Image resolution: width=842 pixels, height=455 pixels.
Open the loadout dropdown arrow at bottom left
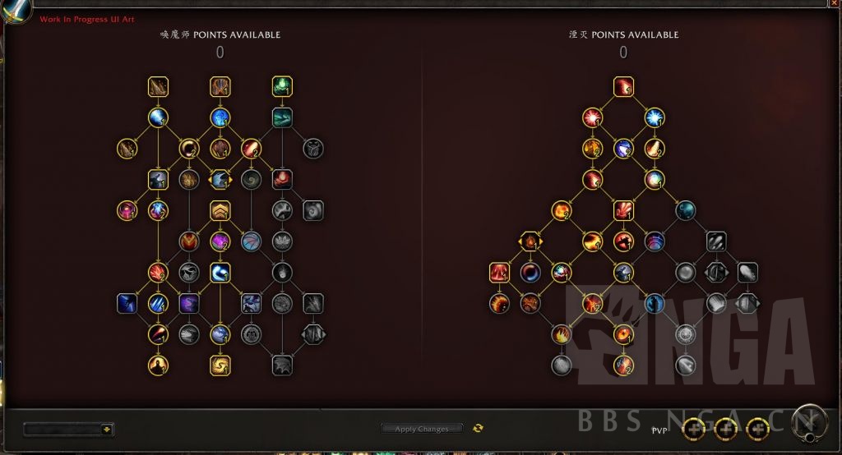pos(106,430)
